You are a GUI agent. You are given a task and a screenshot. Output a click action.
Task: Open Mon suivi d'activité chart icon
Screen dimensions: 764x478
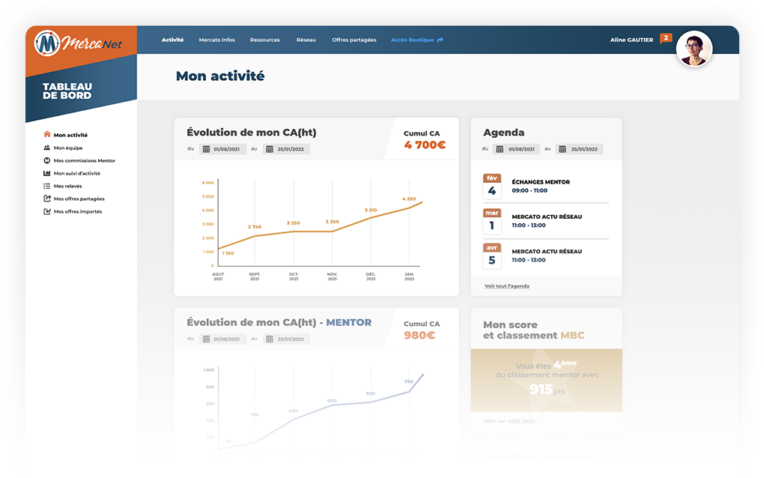[47, 173]
